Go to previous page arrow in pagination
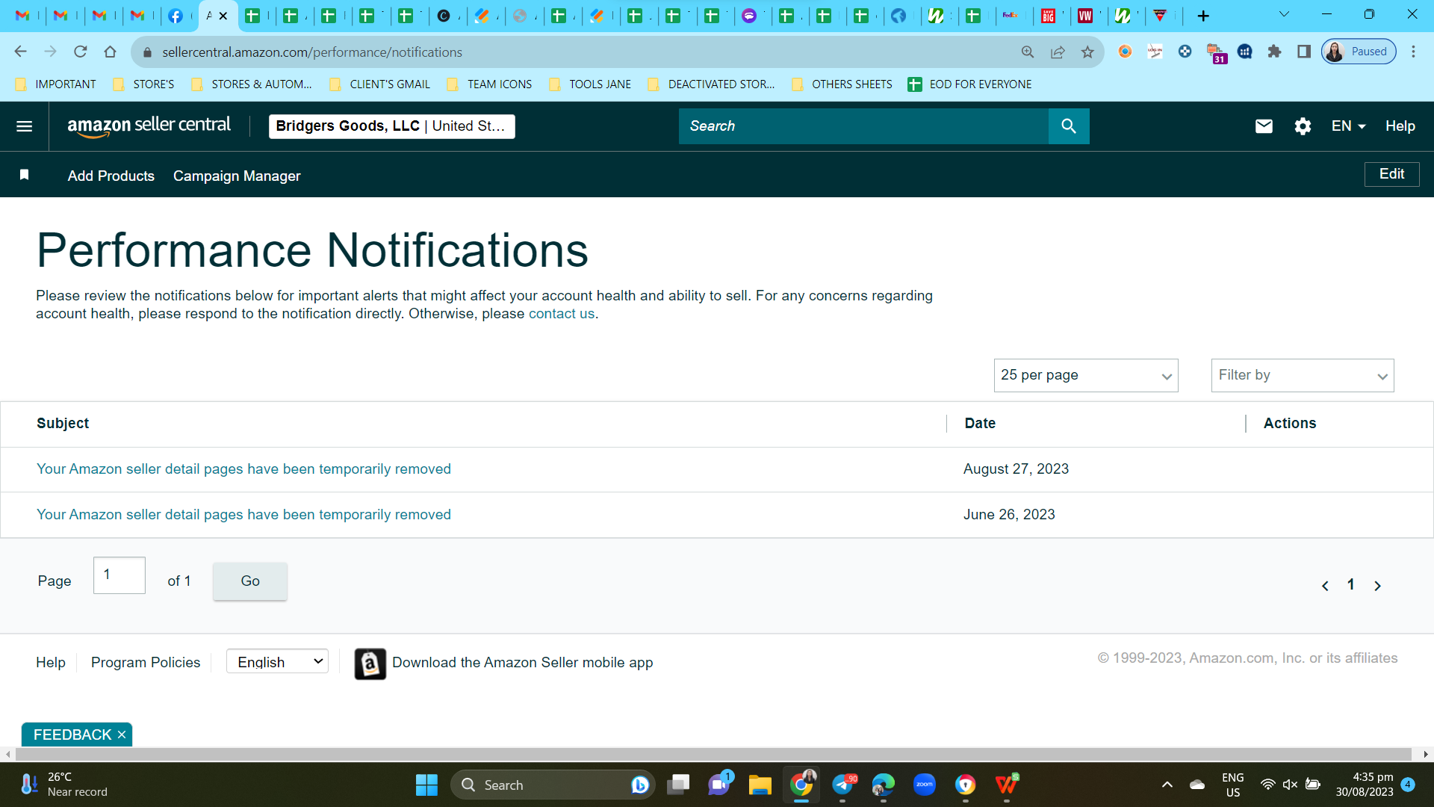 [x=1325, y=586]
